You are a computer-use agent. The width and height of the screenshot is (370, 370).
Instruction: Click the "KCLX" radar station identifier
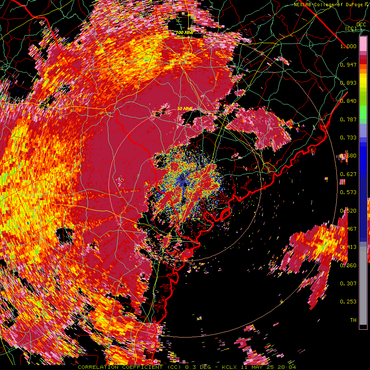pyautogui.click(x=230, y=367)
